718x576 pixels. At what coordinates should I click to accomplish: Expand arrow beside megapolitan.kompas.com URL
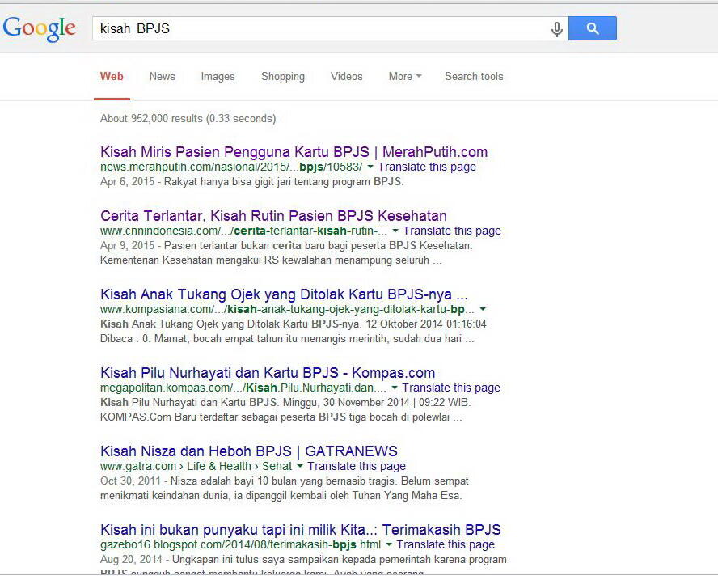click(x=395, y=388)
